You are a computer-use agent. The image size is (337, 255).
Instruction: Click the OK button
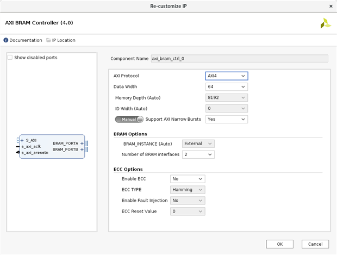click(279, 244)
